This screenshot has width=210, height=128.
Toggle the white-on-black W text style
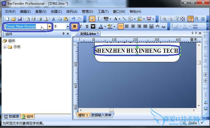tap(93, 26)
